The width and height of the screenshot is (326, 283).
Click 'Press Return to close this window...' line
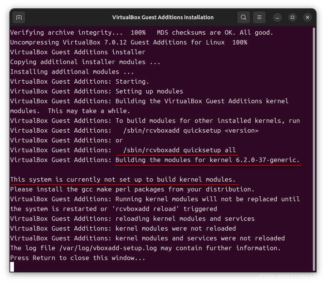[78, 258]
